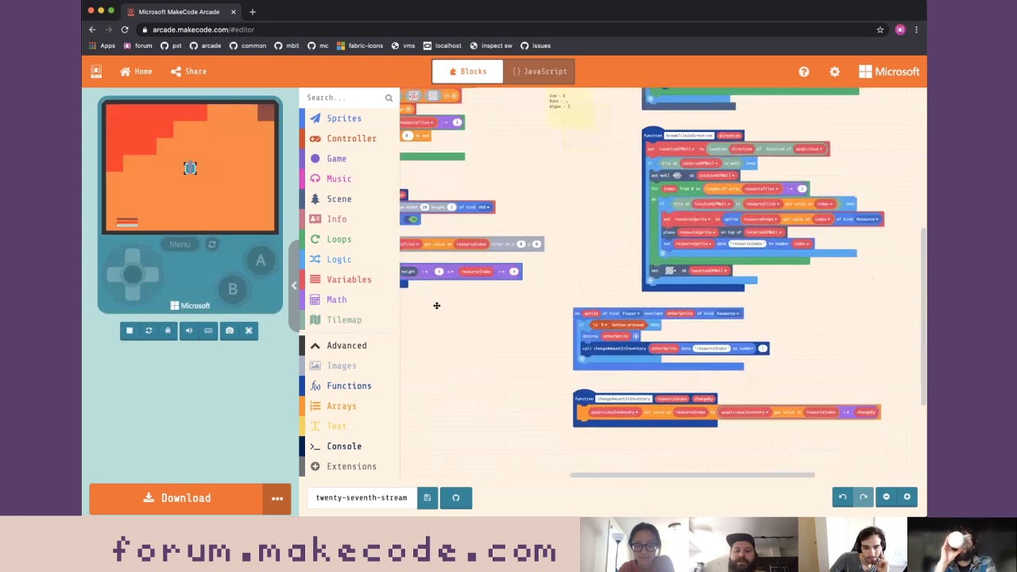Bookmark this page with star icon
This screenshot has width=1017, height=572.
coord(880,29)
